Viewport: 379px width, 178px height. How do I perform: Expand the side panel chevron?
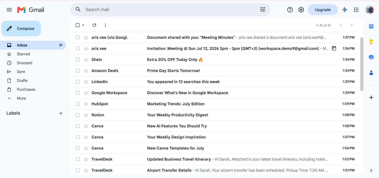point(371,171)
